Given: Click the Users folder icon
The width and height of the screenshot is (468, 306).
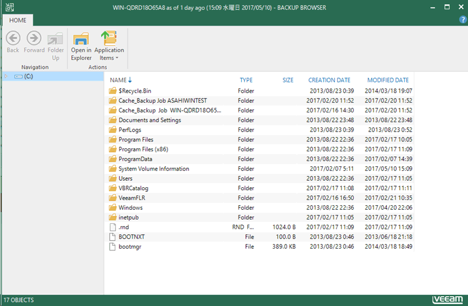Looking at the screenshot, I should 113,178.
